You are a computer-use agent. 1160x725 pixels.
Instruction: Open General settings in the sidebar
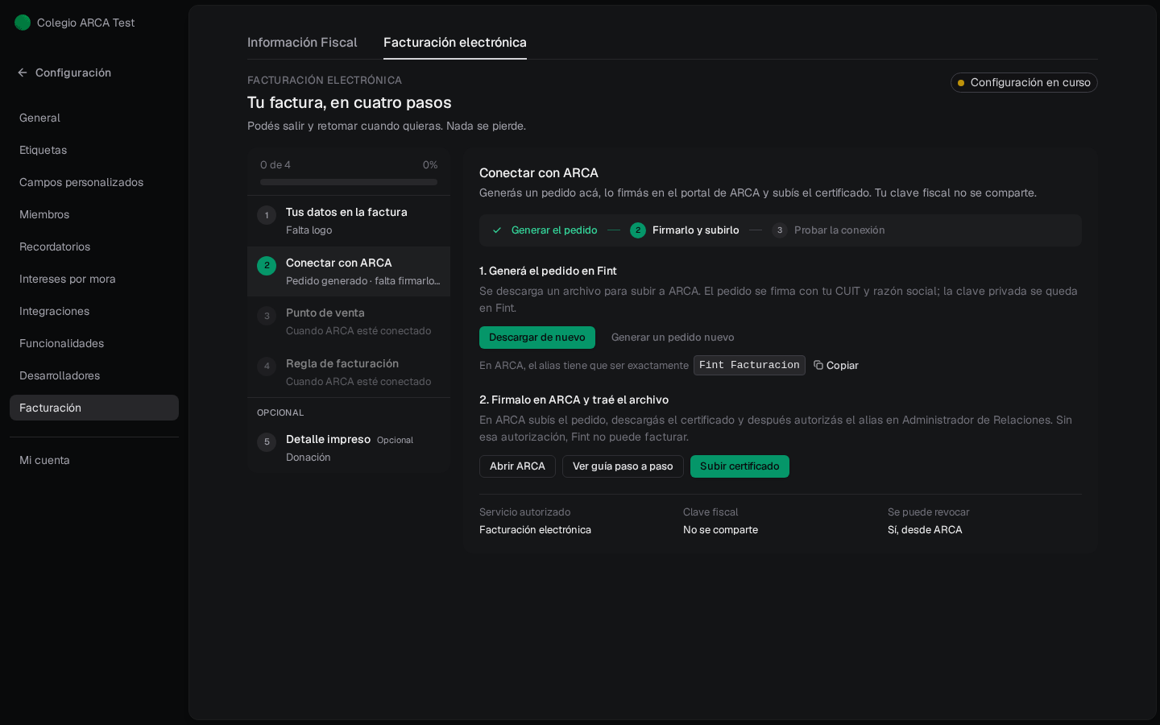coord(94,118)
